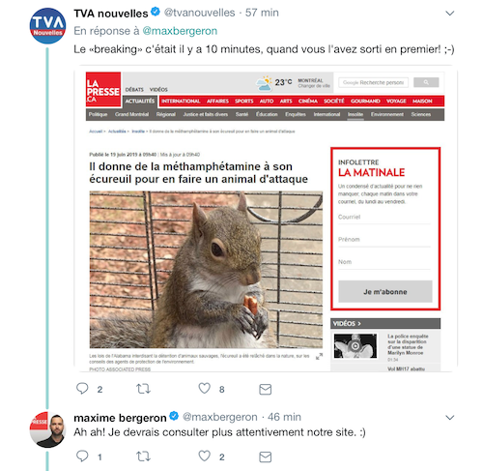Screen dimensions: 483x471
Task: Expand options chevron on TVA nouvelles tweet
Action: 449,14
